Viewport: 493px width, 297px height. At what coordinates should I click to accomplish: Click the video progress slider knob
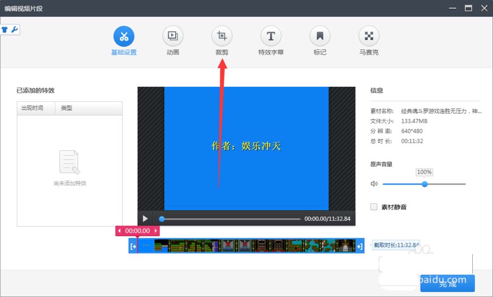(162, 219)
